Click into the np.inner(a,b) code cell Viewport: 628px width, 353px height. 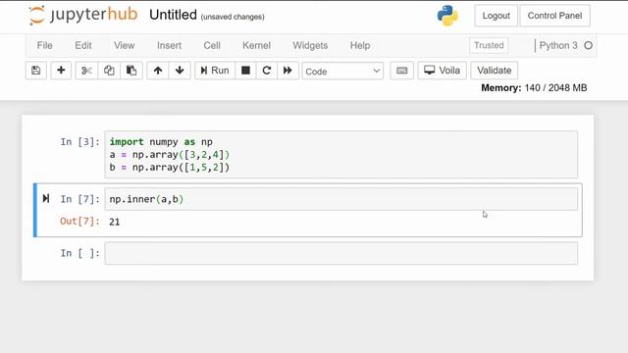point(340,199)
